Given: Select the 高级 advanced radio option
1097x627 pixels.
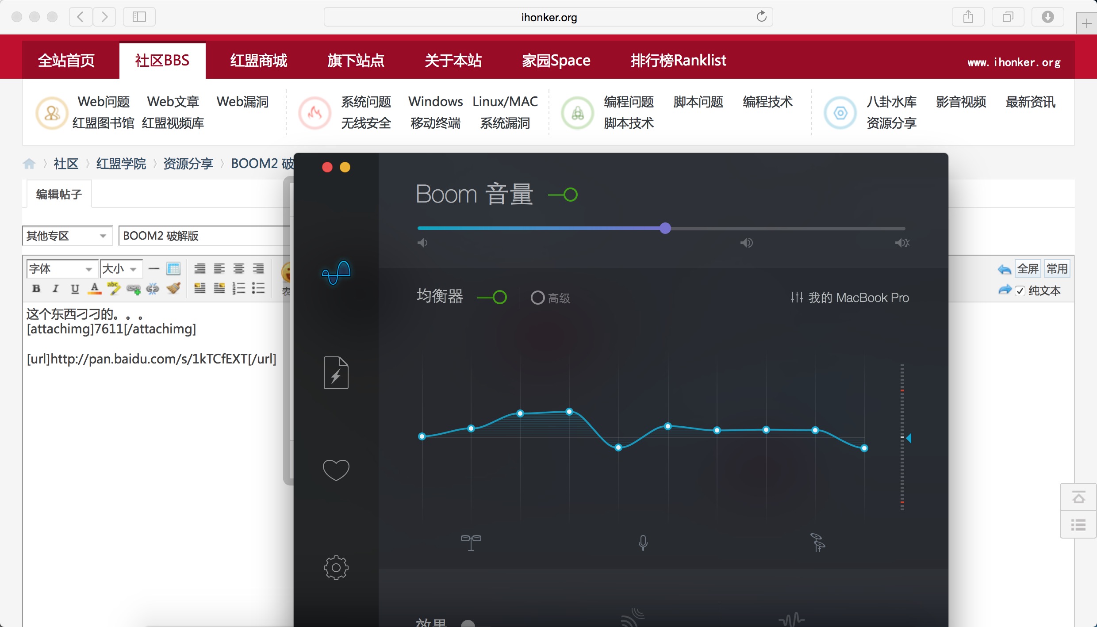Looking at the screenshot, I should 537,298.
